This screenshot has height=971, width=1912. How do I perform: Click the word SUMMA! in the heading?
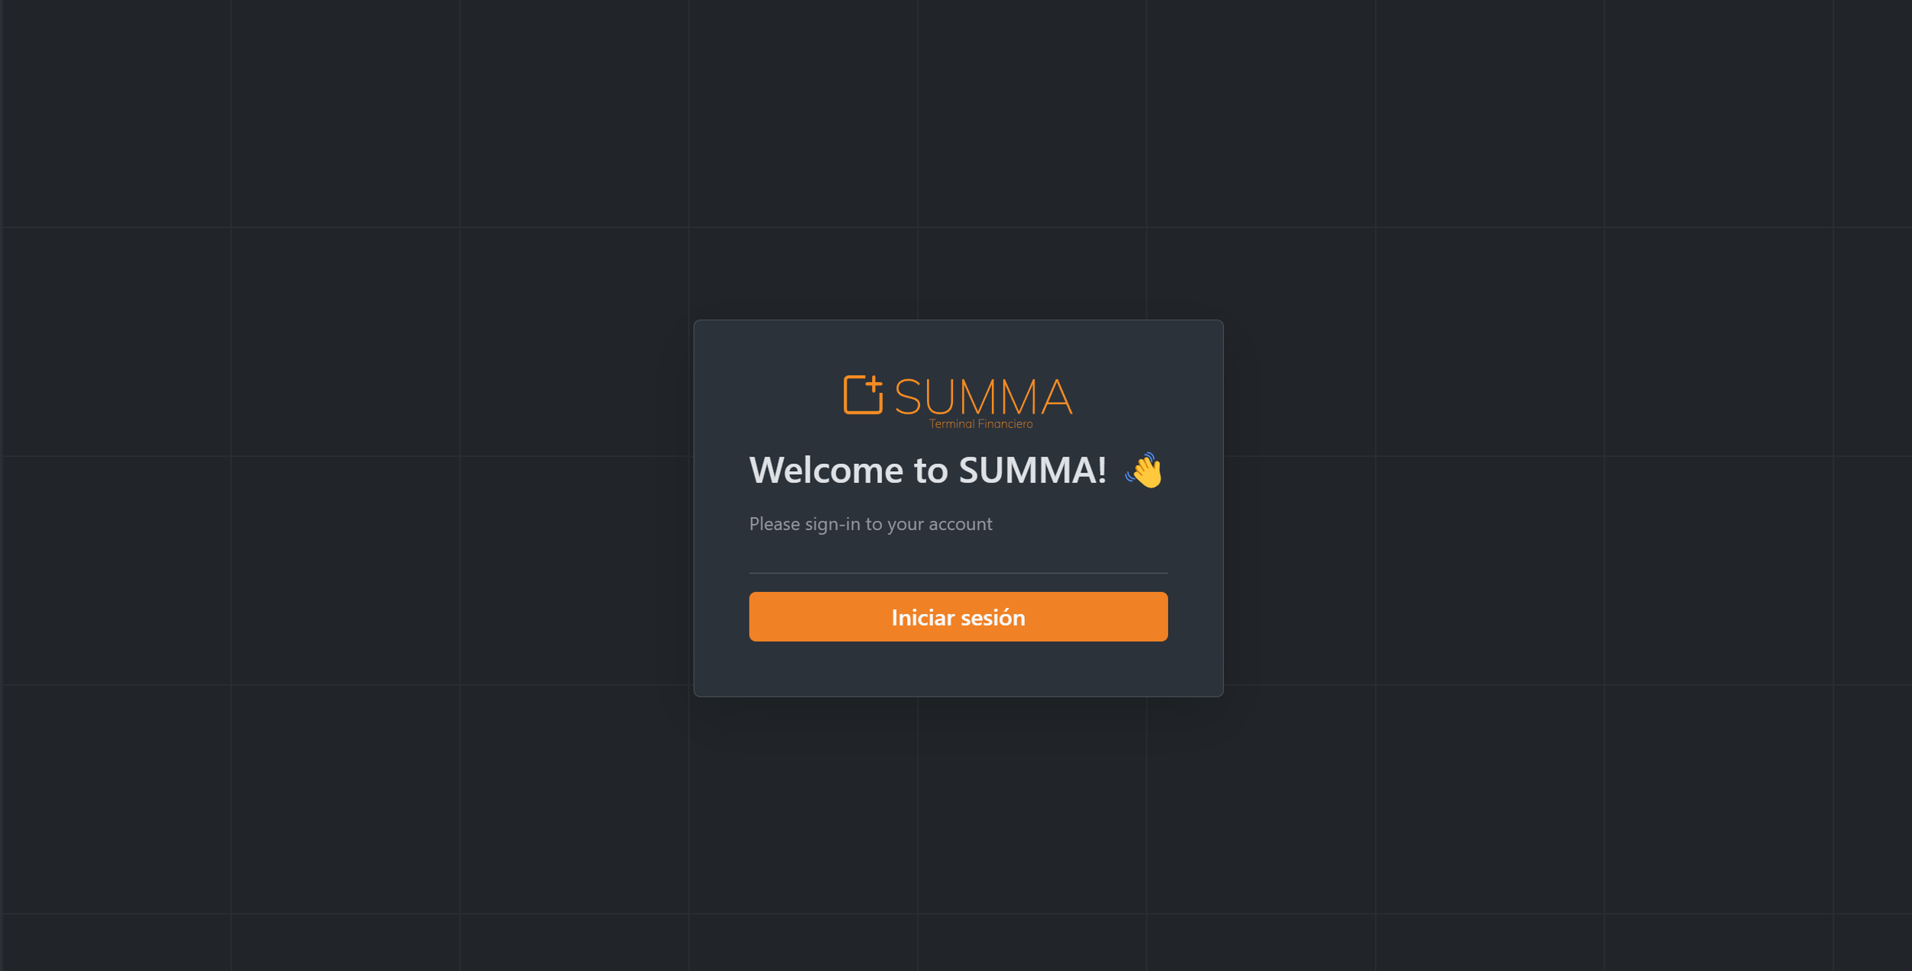point(1032,469)
